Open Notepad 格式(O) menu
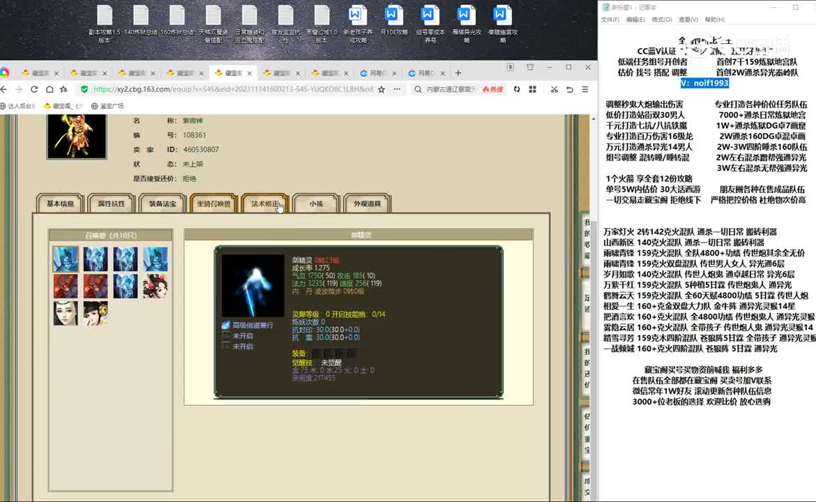 (x=661, y=20)
